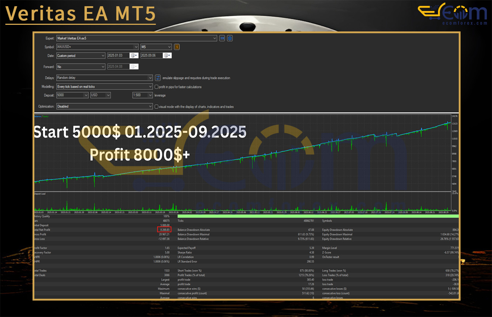Viewport: 492px width, 317px height.
Task: Open the expert settings gear icon
Action: coord(230,38)
